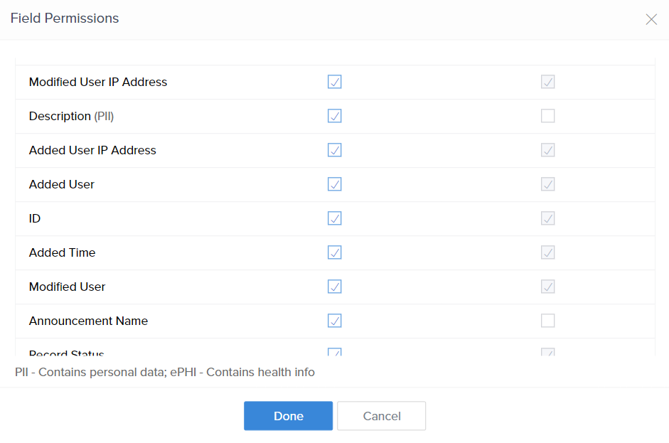Uncheck view permission for Modified User IP Address
The image size is (669, 443).
click(334, 82)
